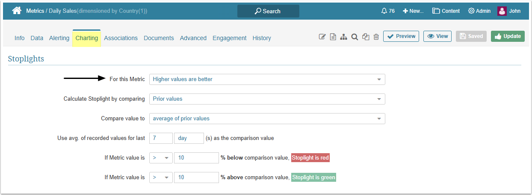Screen dimensions: 532x195
Task: Switch to the Alerting tab
Action: (59, 38)
